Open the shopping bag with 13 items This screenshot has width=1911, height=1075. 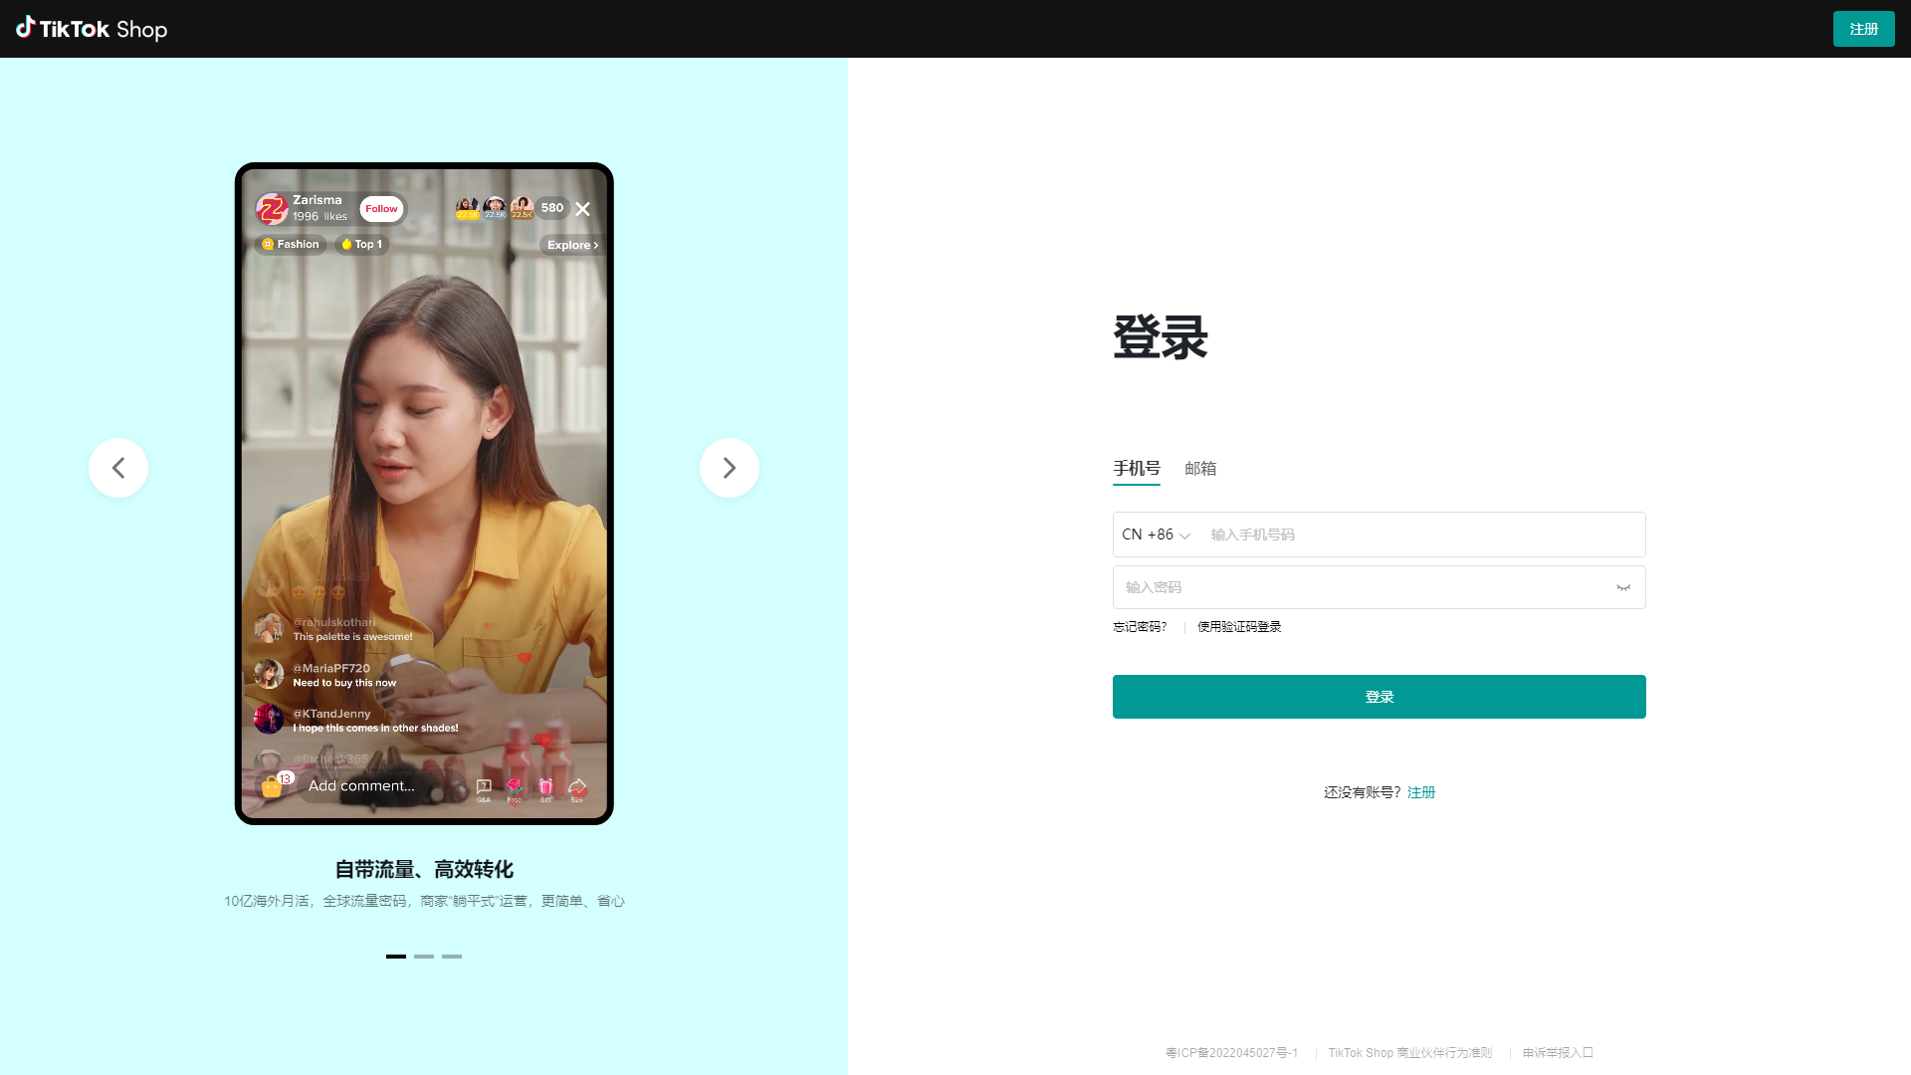coord(270,786)
